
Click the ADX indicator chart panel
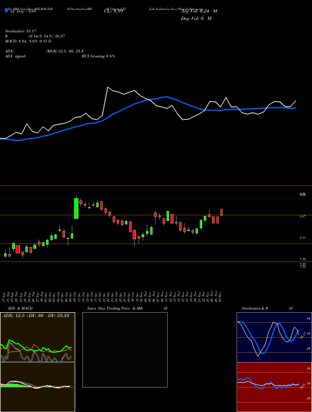[x=37, y=337]
